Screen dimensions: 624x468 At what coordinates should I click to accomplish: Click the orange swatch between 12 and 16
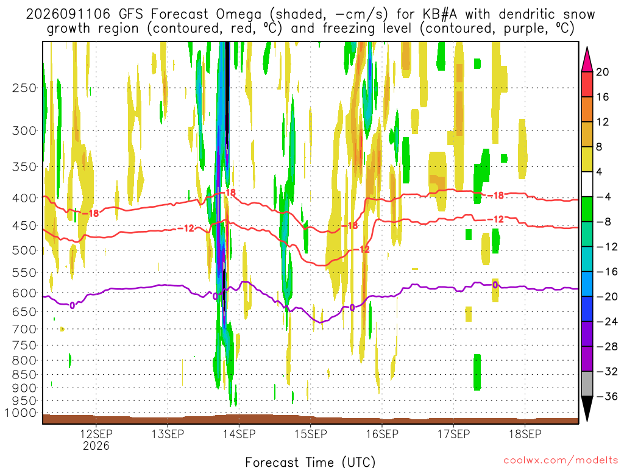click(x=587, y=110)
